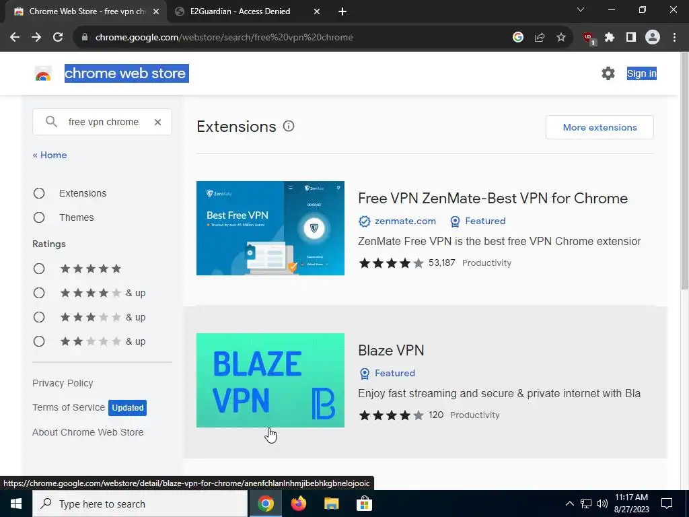Go back to the previous page
The width and height of the screenshot is (689, 517).
[15, 38]
